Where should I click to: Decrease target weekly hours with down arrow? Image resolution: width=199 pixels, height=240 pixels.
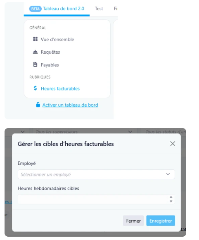(x=171, y=202)
